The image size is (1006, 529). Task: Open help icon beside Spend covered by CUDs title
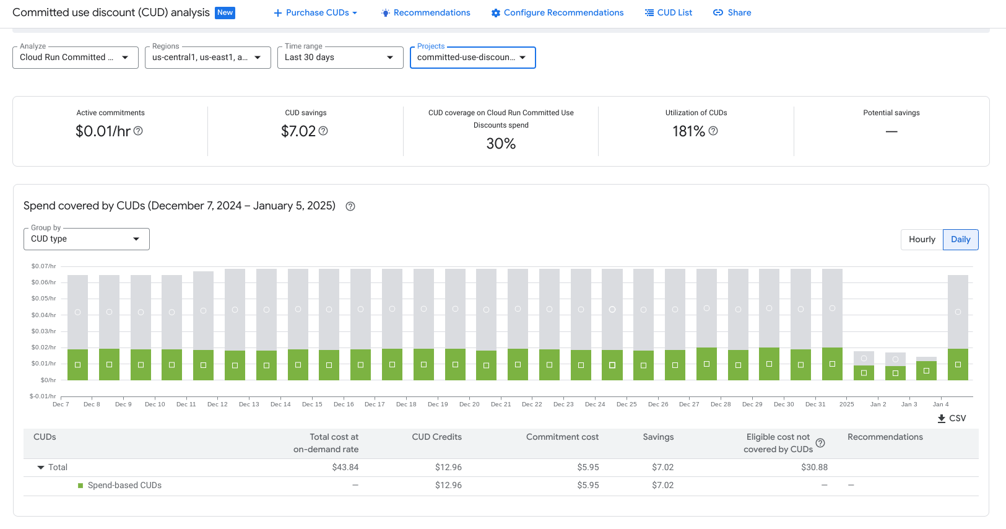350,206
